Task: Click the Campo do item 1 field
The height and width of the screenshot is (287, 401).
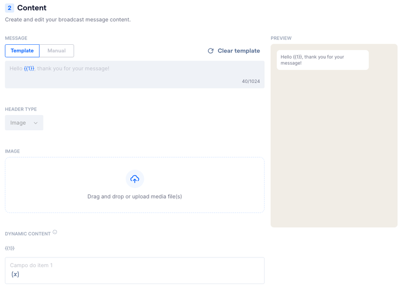Action: click(x=135, y=266)
